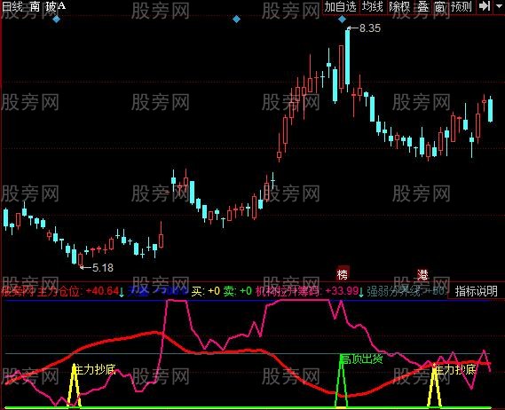Click the first blue diamond info marker
505x410 pixels.
[57, 20]
